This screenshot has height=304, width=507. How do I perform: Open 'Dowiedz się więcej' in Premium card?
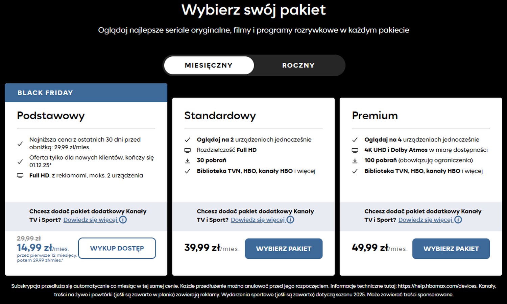(425, 220)
